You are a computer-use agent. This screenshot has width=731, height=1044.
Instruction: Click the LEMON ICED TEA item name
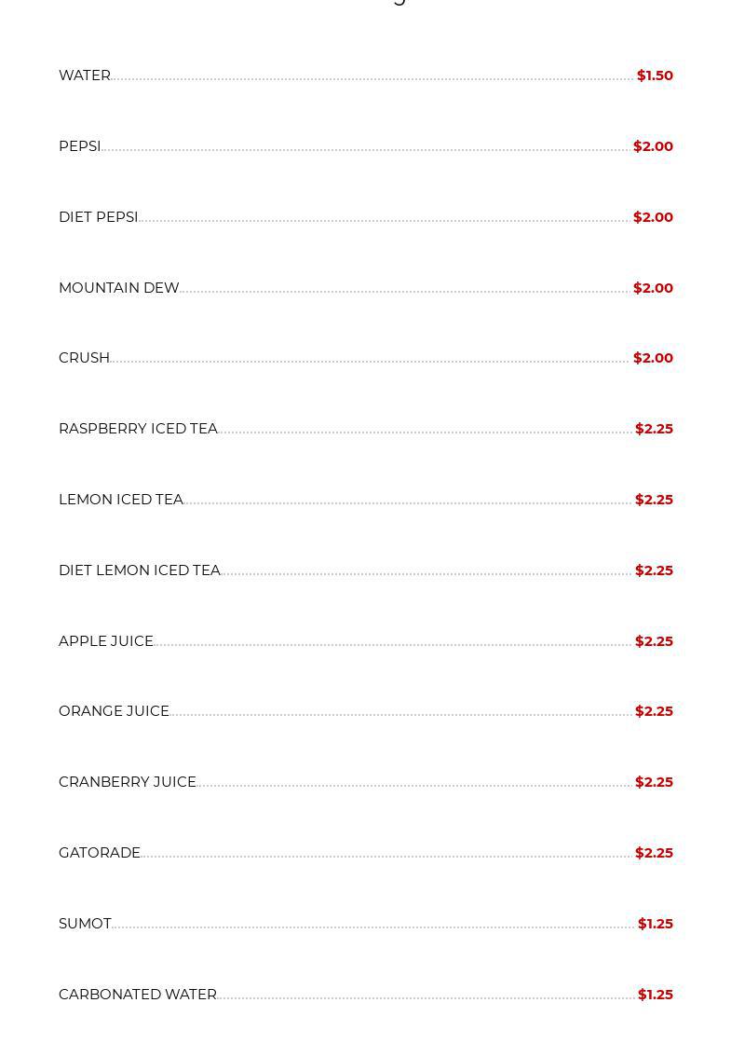click(x=120, y=500)
